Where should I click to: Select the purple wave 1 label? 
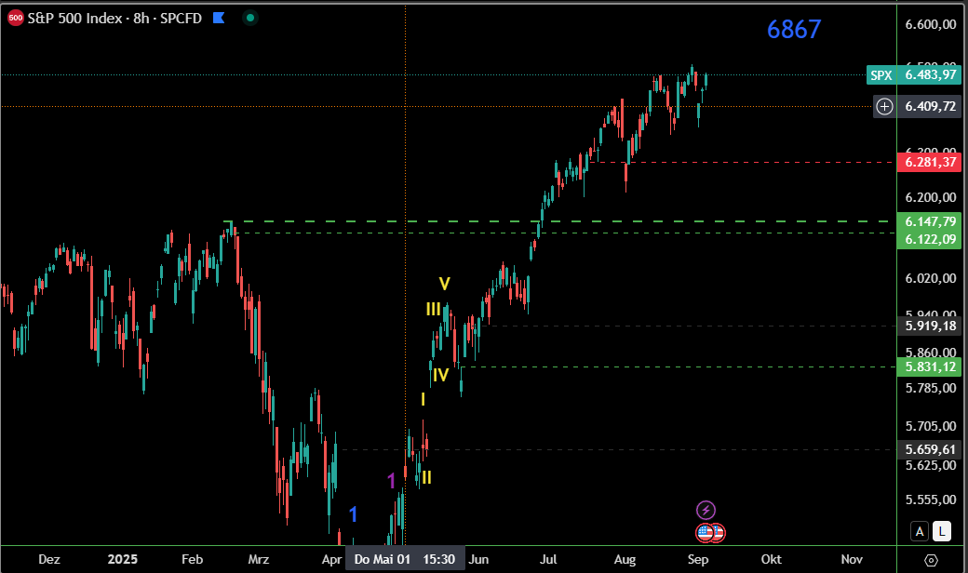click(x=392, y=480)
